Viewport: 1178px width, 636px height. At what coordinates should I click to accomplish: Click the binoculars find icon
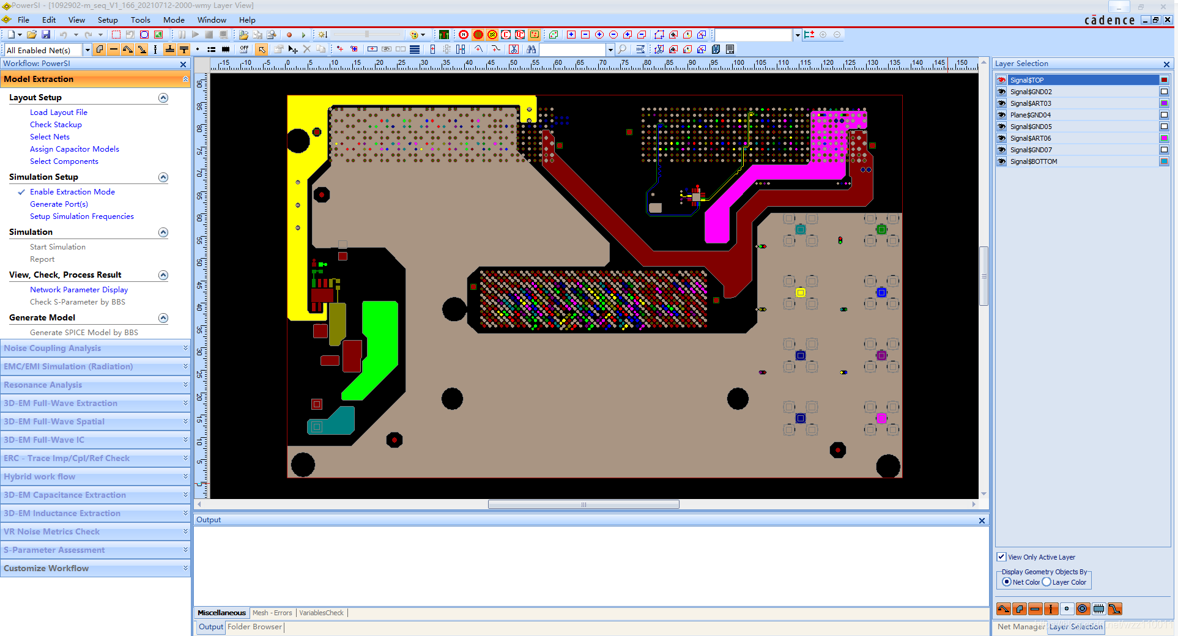532,50
